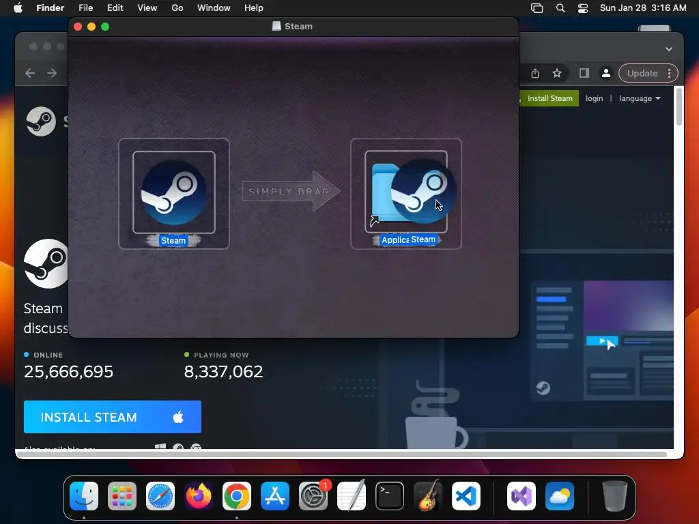Open the Help menu
The width and height of the screenshot is (699, 524).
(254, 8)
